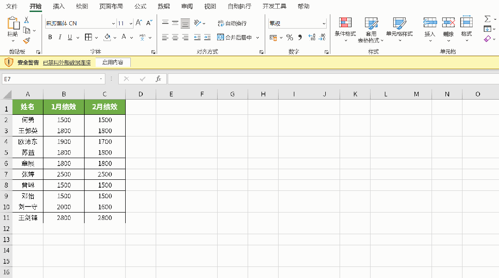The height and width of the screenshot is (278, 499).
Task: Expand the Name Box dropdown arrow
Action: click(x=101, y=79)
